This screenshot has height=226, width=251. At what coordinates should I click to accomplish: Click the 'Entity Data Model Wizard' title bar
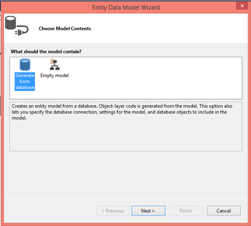coord(126,8)
